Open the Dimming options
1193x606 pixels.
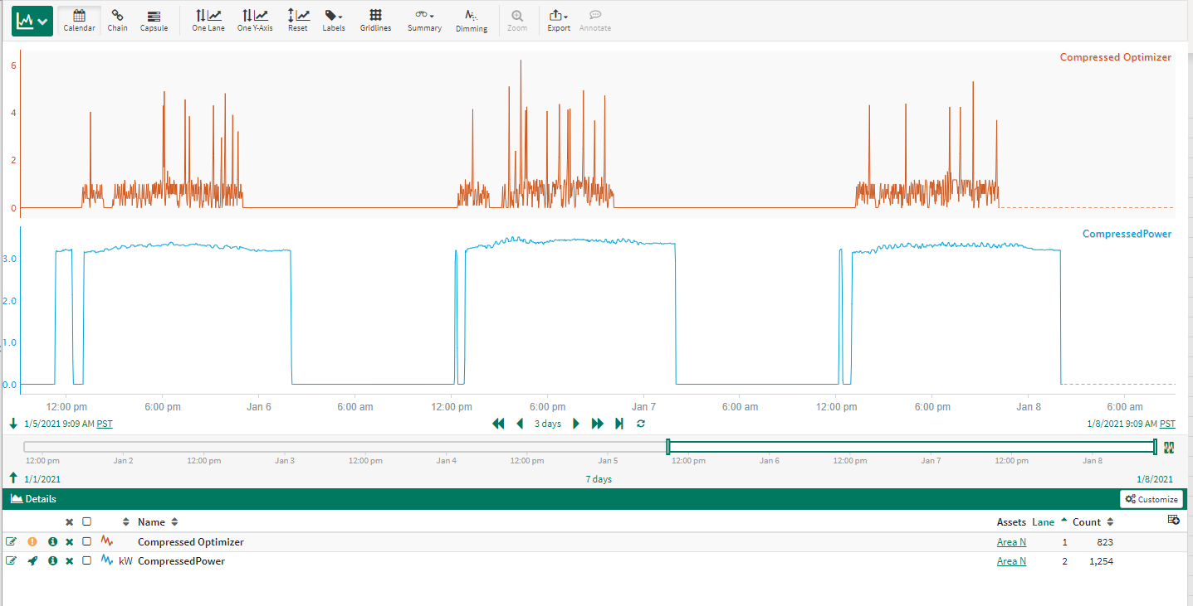click(472, 21)
